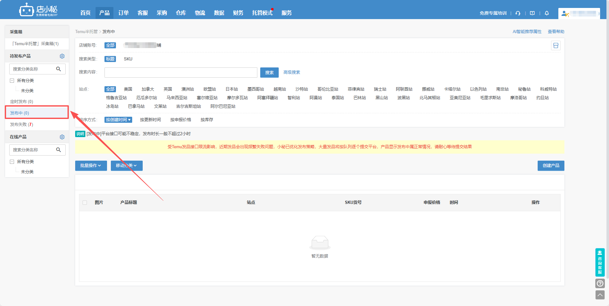Click the 搜索内容 text input field
This screenshot has height=306, width=609.
point(181,73)
